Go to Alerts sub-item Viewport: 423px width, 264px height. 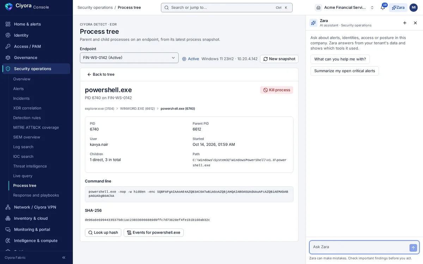coord(18,89)
